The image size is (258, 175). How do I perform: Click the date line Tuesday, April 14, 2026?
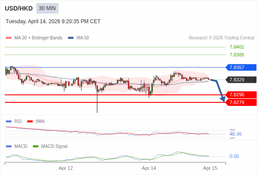coord(53,21)
